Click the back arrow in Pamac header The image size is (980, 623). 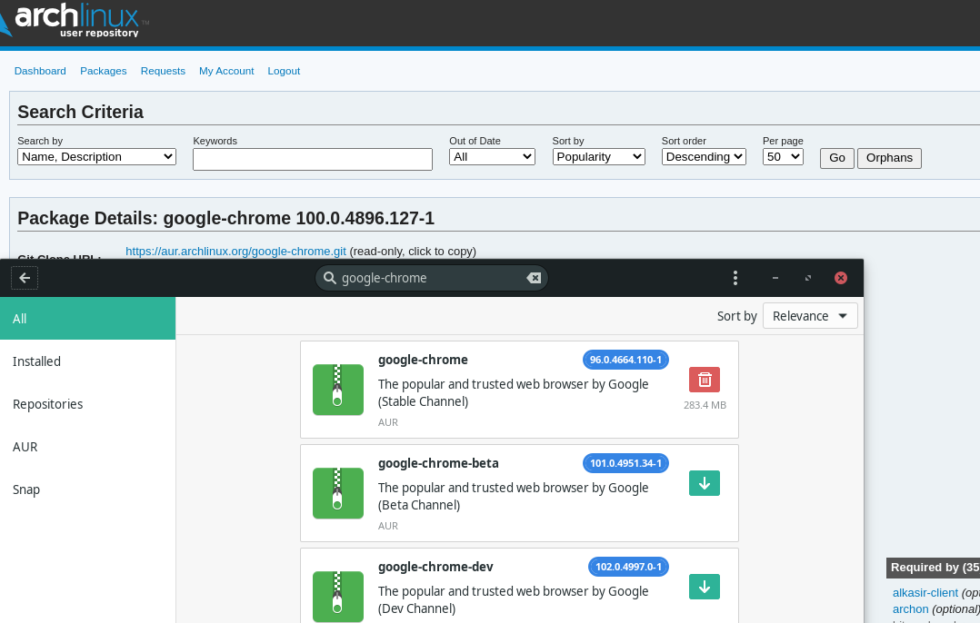pyautogui.click(x=25, y=278)
